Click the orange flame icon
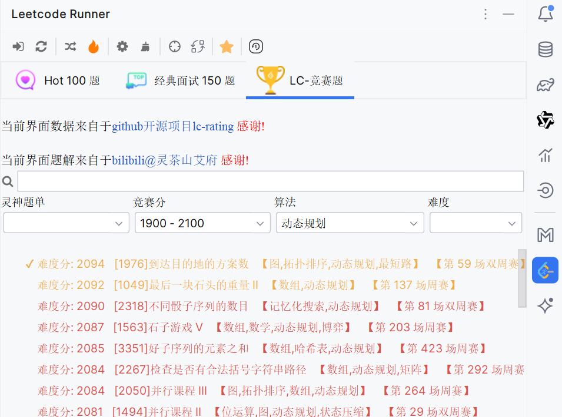Screen dimensions: 562x417 [x=94, y=47]
